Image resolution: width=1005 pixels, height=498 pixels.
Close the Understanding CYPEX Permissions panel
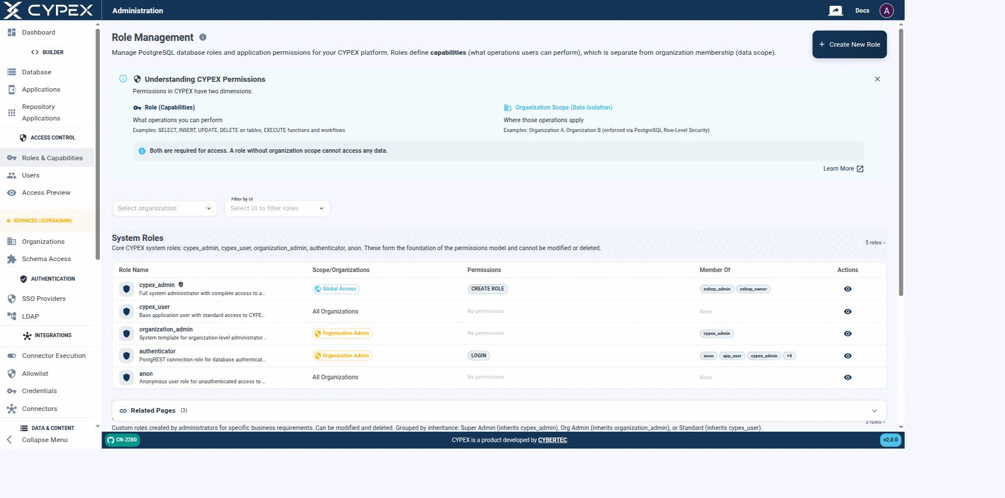click(877, 79)
